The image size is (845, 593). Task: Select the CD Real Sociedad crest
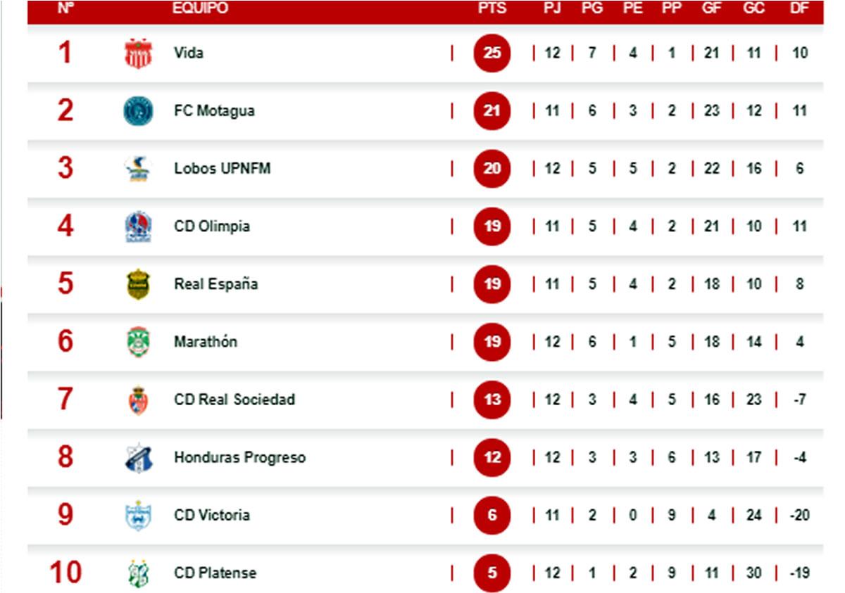click(138, 400)
